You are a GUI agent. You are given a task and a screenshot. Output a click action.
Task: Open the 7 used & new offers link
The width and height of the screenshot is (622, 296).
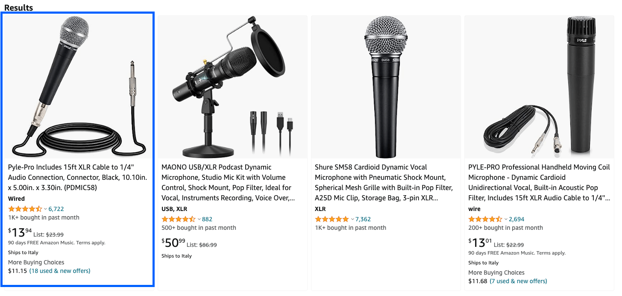coord(518,281)
